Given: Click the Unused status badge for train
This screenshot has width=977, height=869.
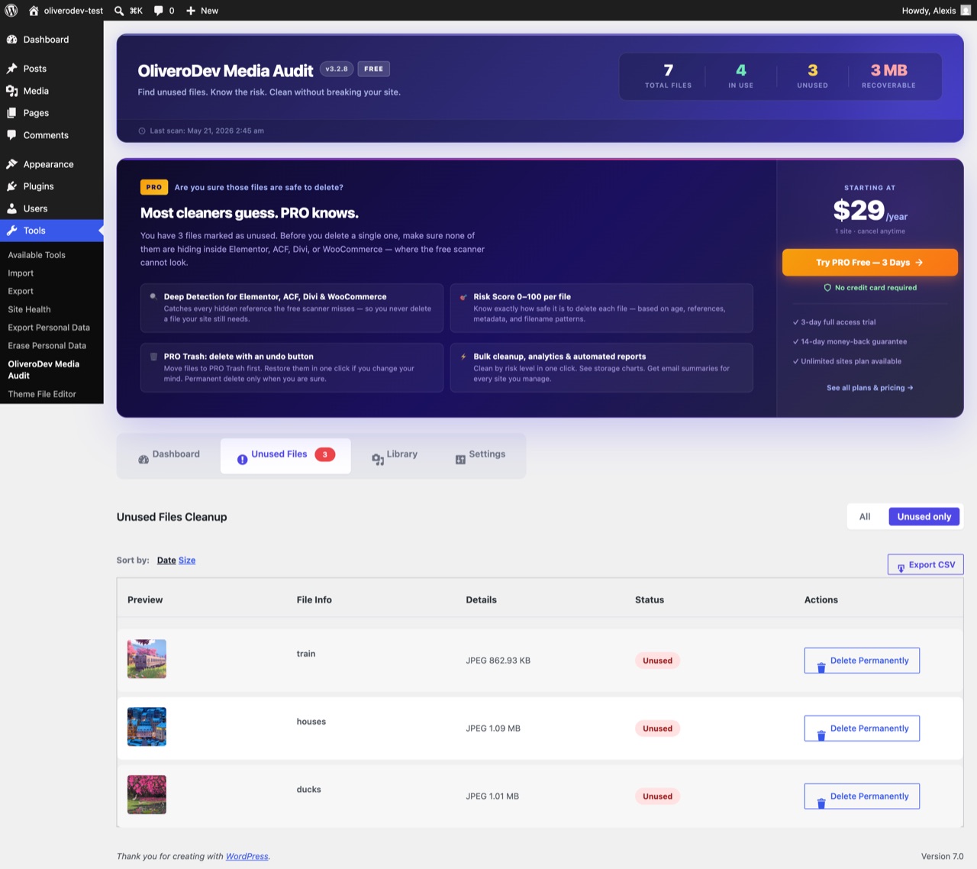Looking at the screenshot, I should tap(657, 661).
